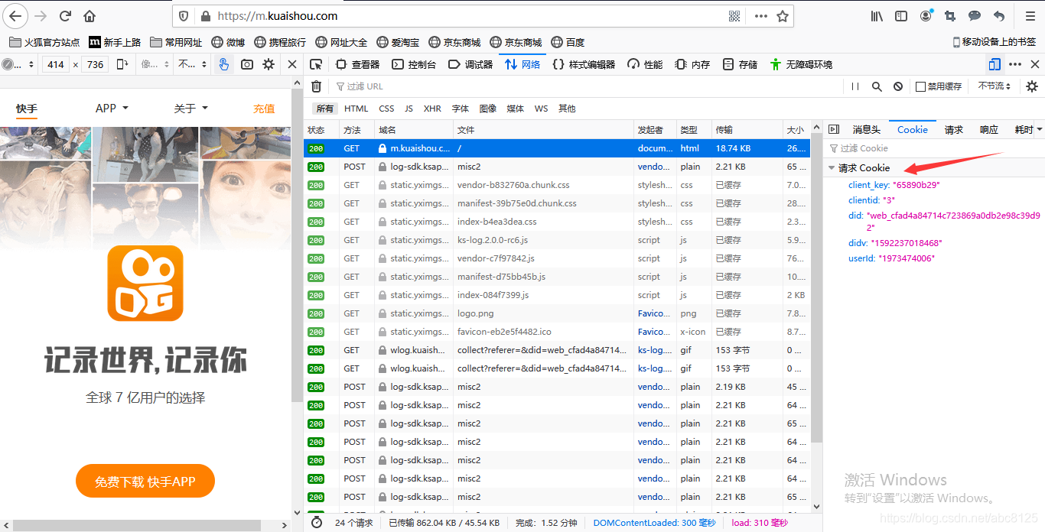Open responsive design mode settings gear
1045x532 pixels.
coord(269,65)
